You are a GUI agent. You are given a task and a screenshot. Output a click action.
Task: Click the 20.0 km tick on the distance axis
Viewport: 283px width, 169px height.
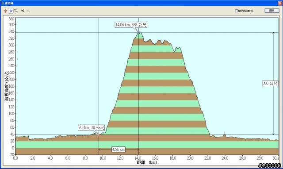point(190,158)
